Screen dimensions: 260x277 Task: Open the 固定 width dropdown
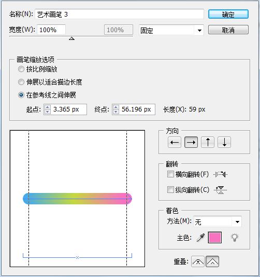171,31
